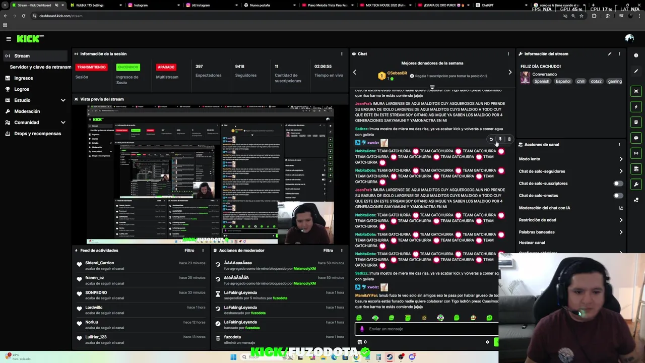Toggle lightning activity widget in right rail
Screen dimensions: 645x363
[636, 107]
